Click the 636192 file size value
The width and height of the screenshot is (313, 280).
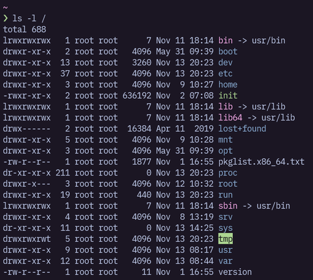click(x=136, y=96)
